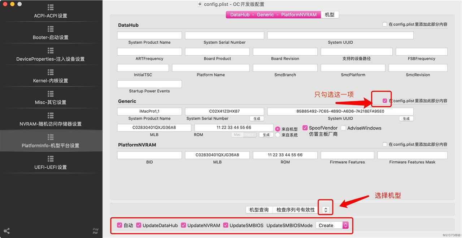Click the share icon in sidebar footer
Image resolution: width=462 pixels, height=238 pixels.
click(x=6, y=231)
